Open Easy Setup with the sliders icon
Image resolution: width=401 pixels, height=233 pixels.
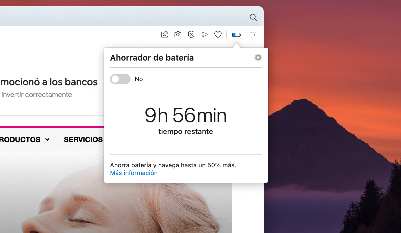[x=253, y=35]
